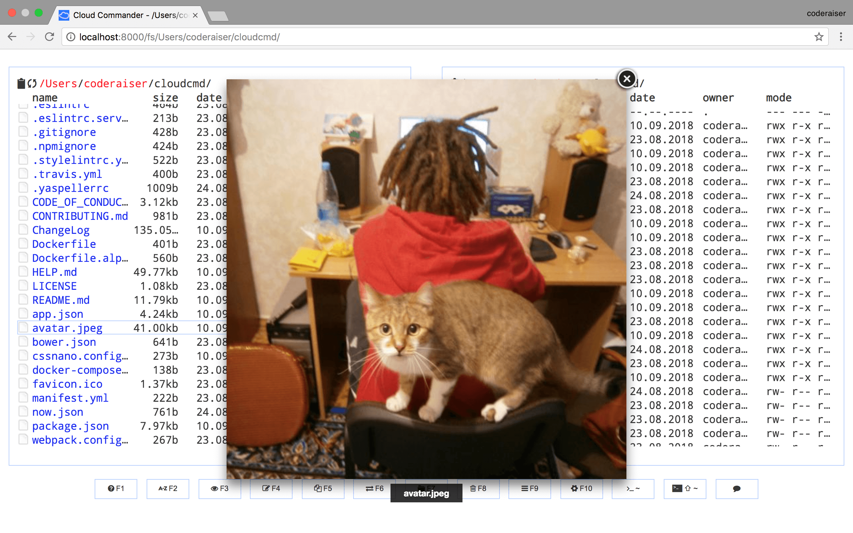Go back in browser history
853x533 pixels.
[12, 37]
